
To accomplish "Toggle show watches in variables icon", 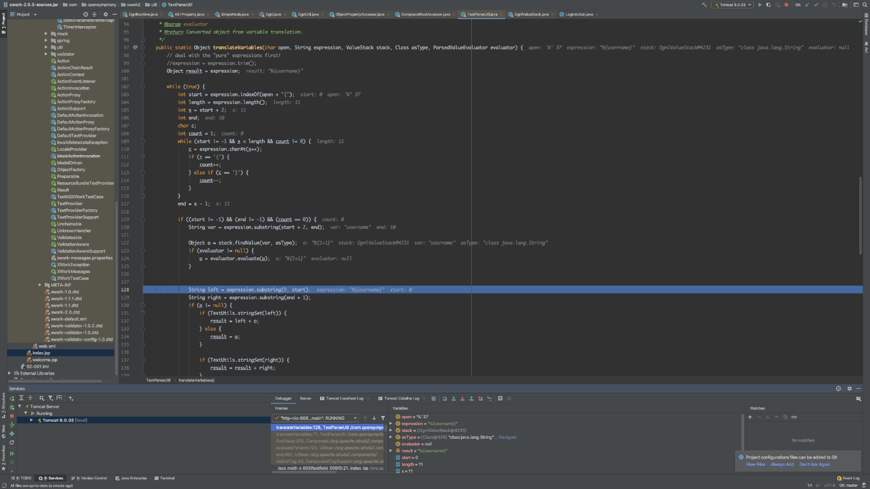I will [794, 417].
